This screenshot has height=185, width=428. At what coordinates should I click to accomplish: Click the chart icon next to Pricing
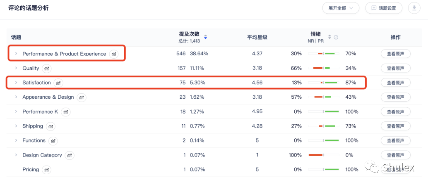point(47,170)
